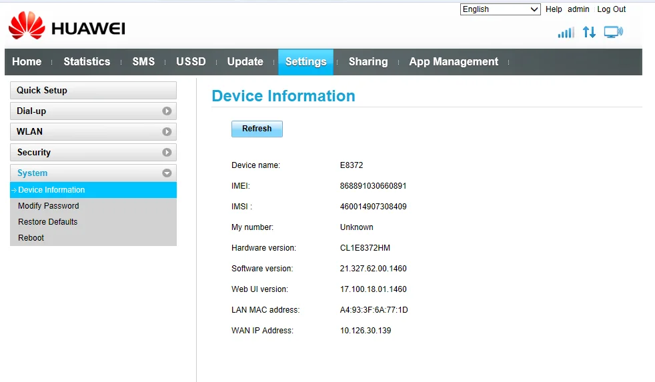655x382 pixels.
Task: Open the Statistics tab
Action: click(87, 62)
